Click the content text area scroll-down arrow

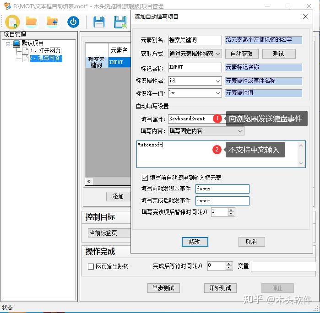(301, 163)
